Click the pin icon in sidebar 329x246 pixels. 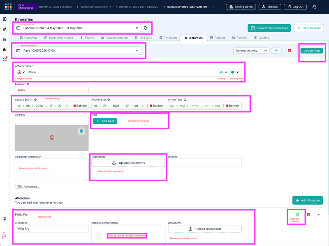5,219
